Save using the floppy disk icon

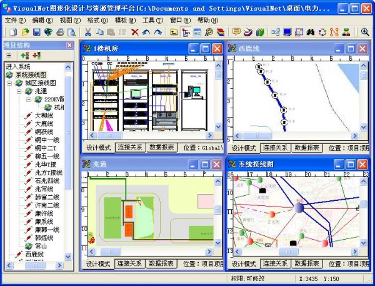coord(37,32)
